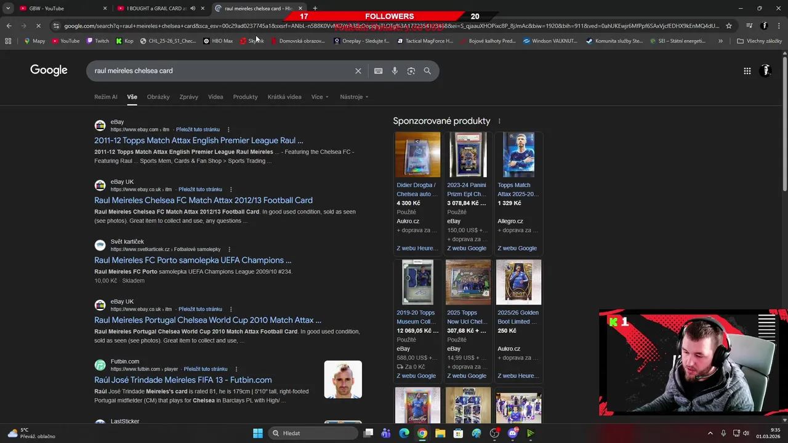This screenshot has height=443, width=788.
Task: Open the weather widget in taskbar
Action: point(31,433)
